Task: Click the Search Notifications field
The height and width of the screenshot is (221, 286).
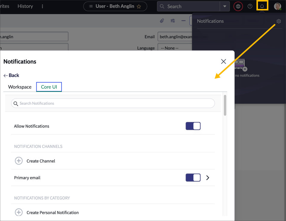Action: point(113,103)
